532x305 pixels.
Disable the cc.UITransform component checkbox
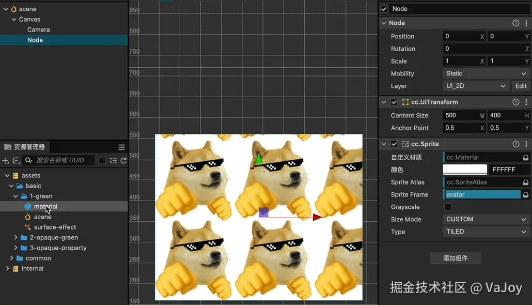[394, 102]
